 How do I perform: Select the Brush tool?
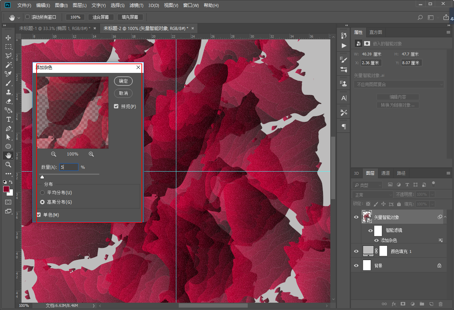pyautogui.click(x=8, y=83)
